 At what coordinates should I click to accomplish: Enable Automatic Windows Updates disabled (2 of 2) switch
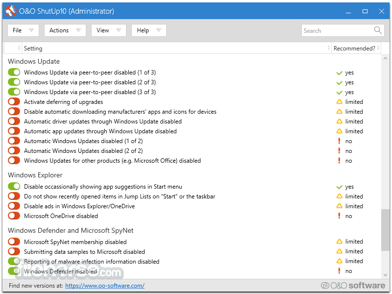tap(14, 150)
